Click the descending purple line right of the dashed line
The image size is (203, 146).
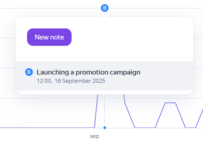(129, 115)
